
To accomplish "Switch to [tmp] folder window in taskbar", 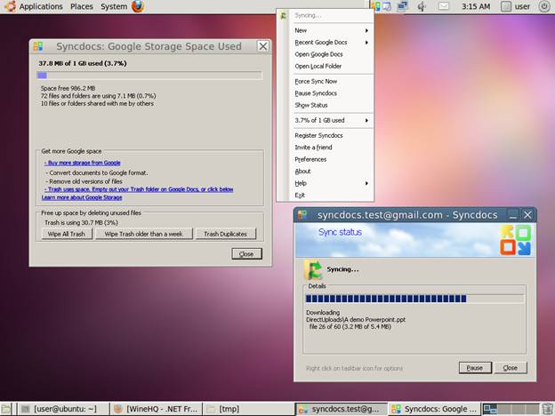I will click(x=248, y=409).
